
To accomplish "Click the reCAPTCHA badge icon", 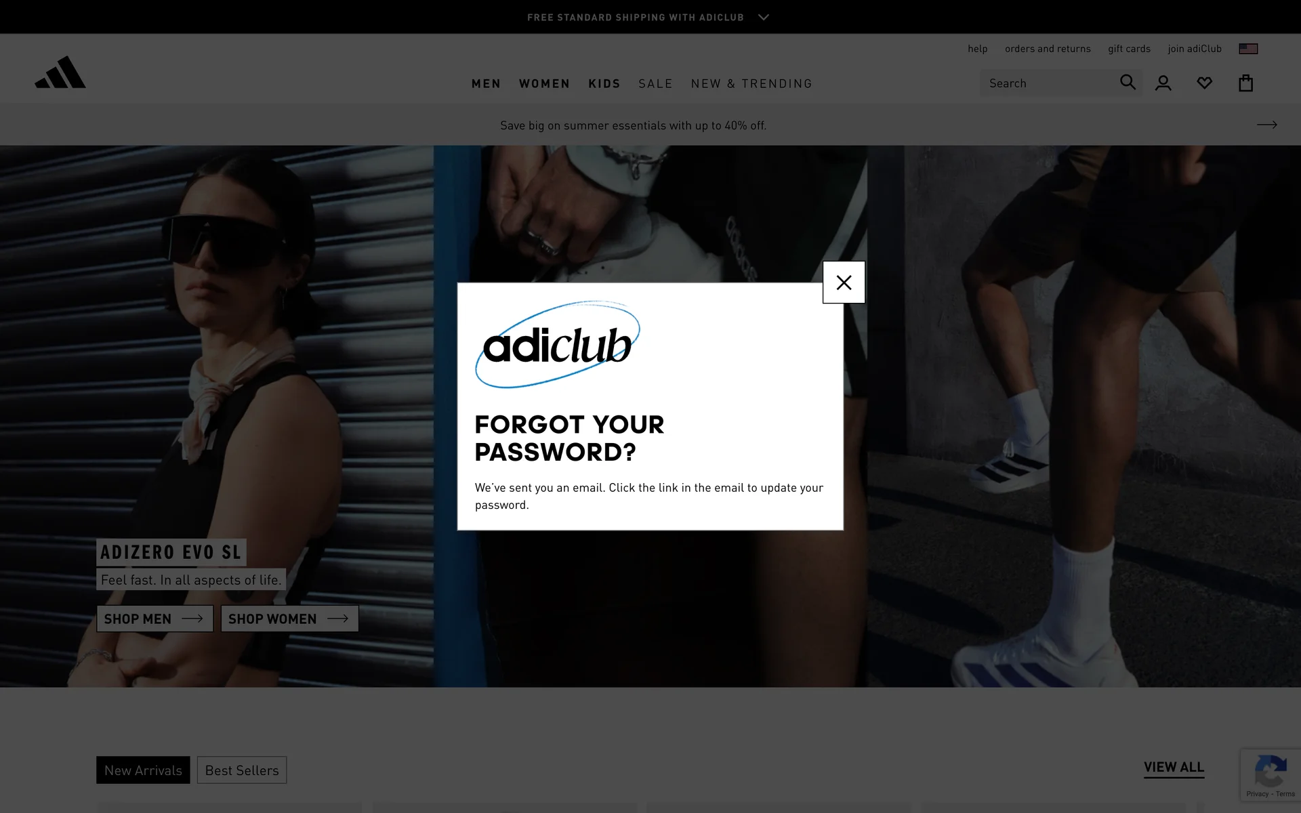I will pos(1270,771).
